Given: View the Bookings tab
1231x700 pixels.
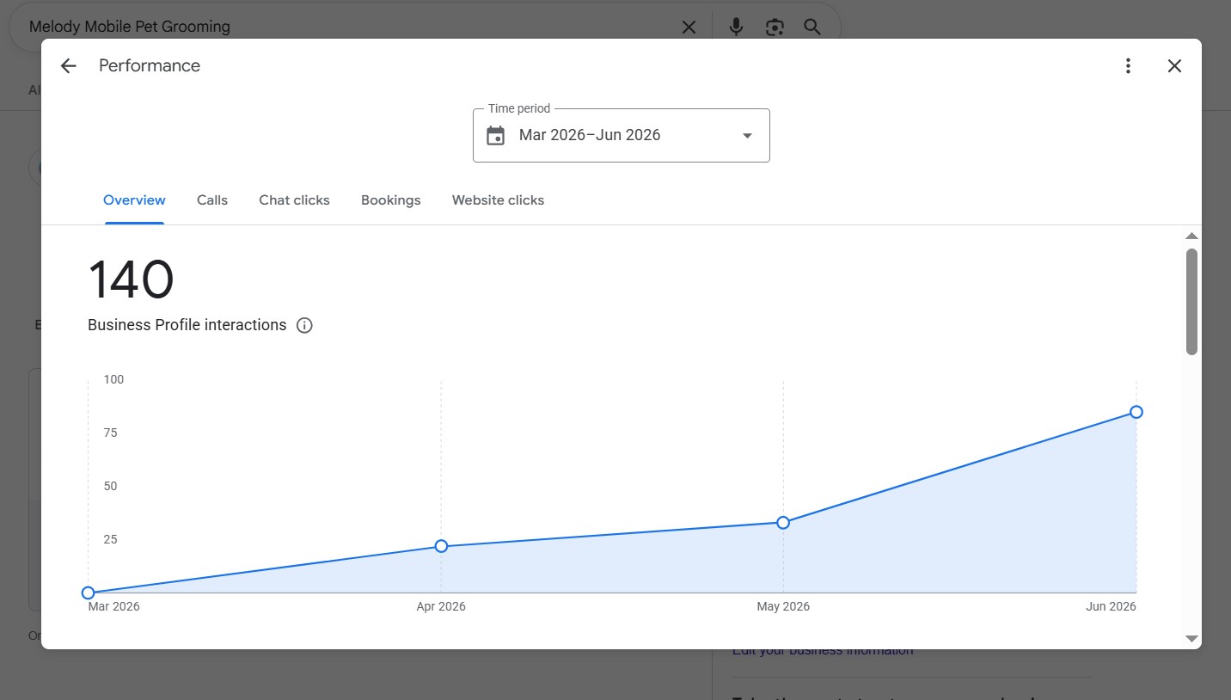Looking at the screenshot, I should coord(391,200).
